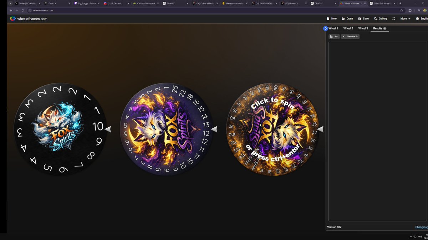This screenshot has width=428, height=240.
Task: Open the More menu dropdown
Action: point(405,18)
